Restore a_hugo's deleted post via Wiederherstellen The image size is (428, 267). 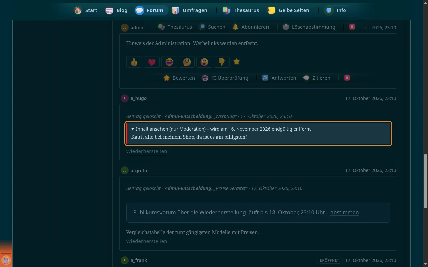(146, 151)
